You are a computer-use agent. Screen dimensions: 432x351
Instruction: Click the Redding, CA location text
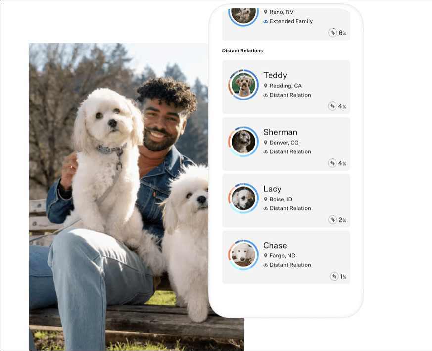tap(286, 86)
